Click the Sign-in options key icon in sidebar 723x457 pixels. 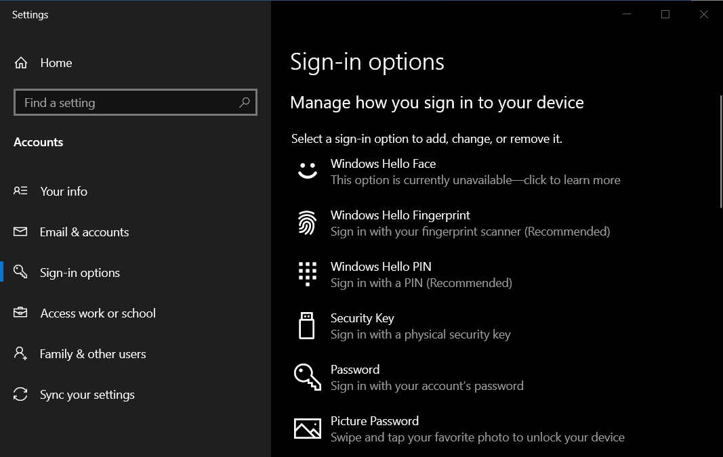click(20, 271)
